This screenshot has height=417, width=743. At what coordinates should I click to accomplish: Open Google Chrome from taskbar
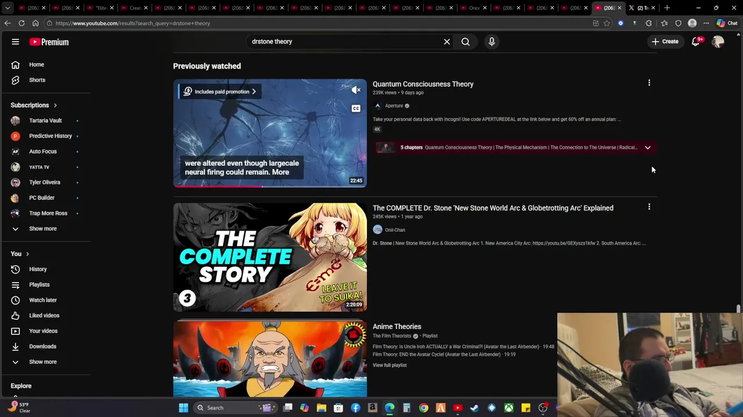424,408
